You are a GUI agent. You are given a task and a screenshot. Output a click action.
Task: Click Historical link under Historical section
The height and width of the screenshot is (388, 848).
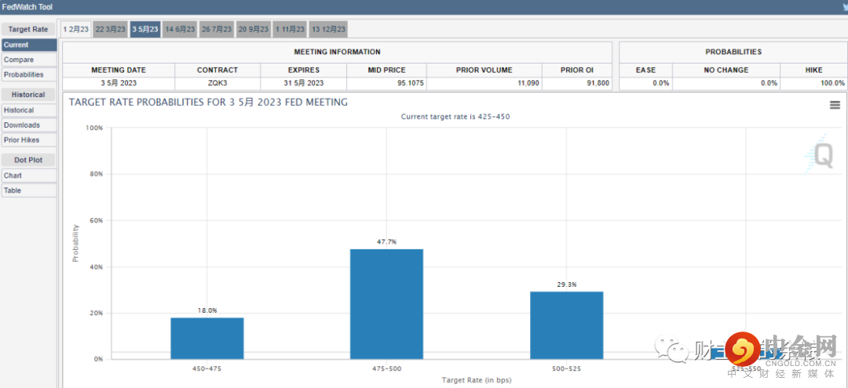click(28, 111)
